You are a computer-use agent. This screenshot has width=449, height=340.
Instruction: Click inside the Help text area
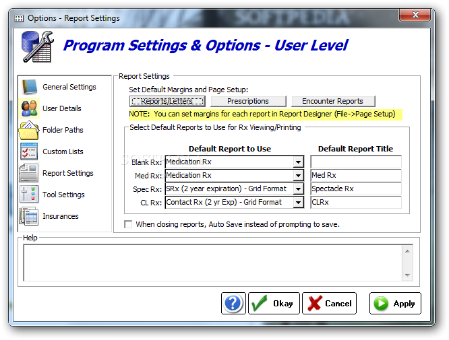click(213, 263)
